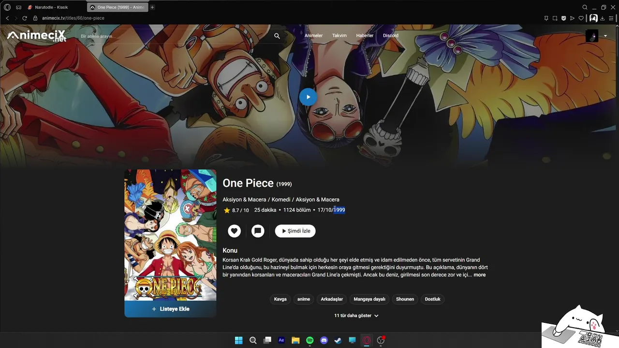Click the page scrollbar up arrow
This screenshot has width=619, height=348.
(617, 27)
